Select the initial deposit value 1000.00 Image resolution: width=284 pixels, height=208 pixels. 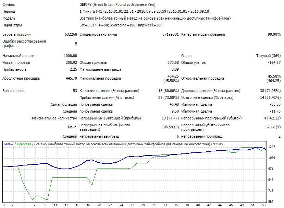click(x=71, y=56)
